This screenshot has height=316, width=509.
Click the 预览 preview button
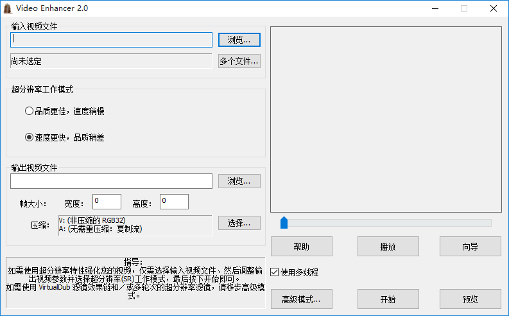tap(470, 299)
